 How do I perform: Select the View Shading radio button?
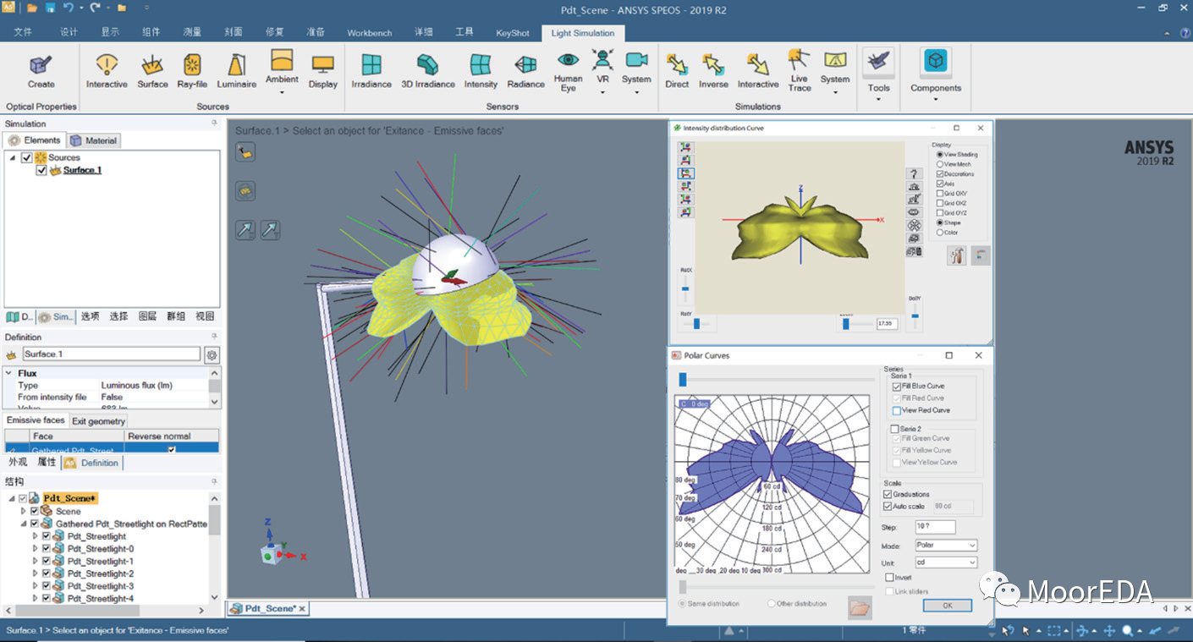pos(940,155)
